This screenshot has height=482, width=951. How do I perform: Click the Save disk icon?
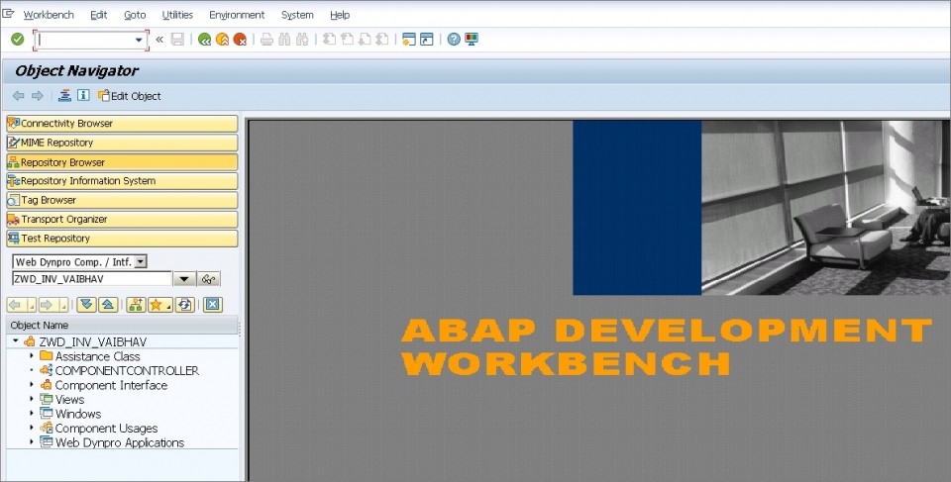(x=177, y=40)
